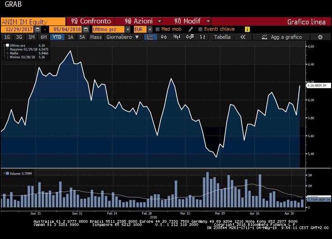Open the end date calendar picker

[x=86, y=29]
